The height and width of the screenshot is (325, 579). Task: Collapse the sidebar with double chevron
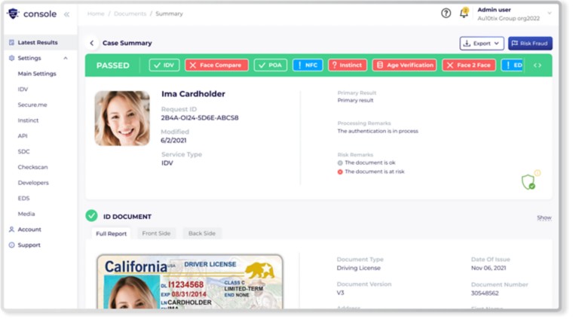[67, 14]
